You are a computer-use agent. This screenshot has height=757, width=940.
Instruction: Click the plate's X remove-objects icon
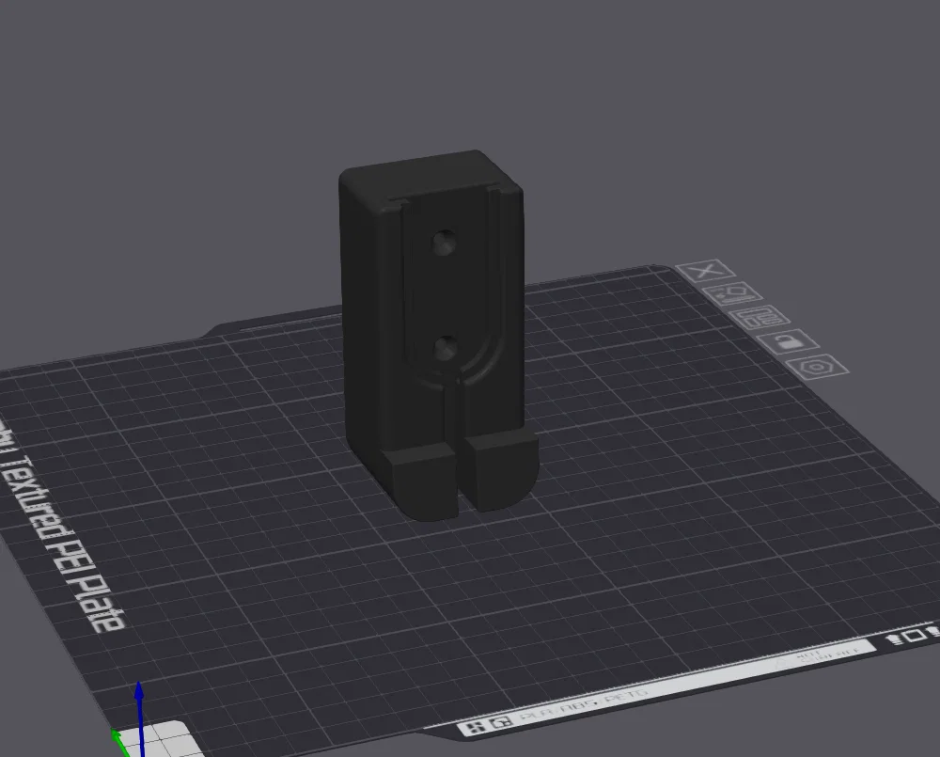coord(706,271)
